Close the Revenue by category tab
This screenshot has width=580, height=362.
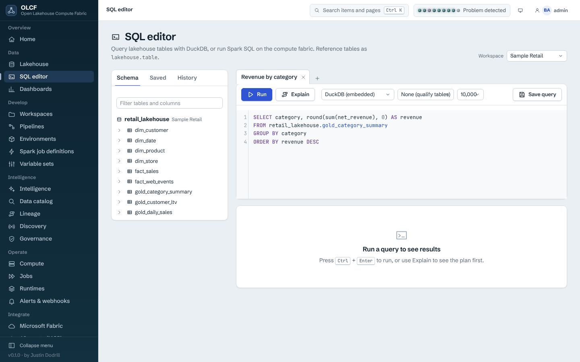click(303, 77)
